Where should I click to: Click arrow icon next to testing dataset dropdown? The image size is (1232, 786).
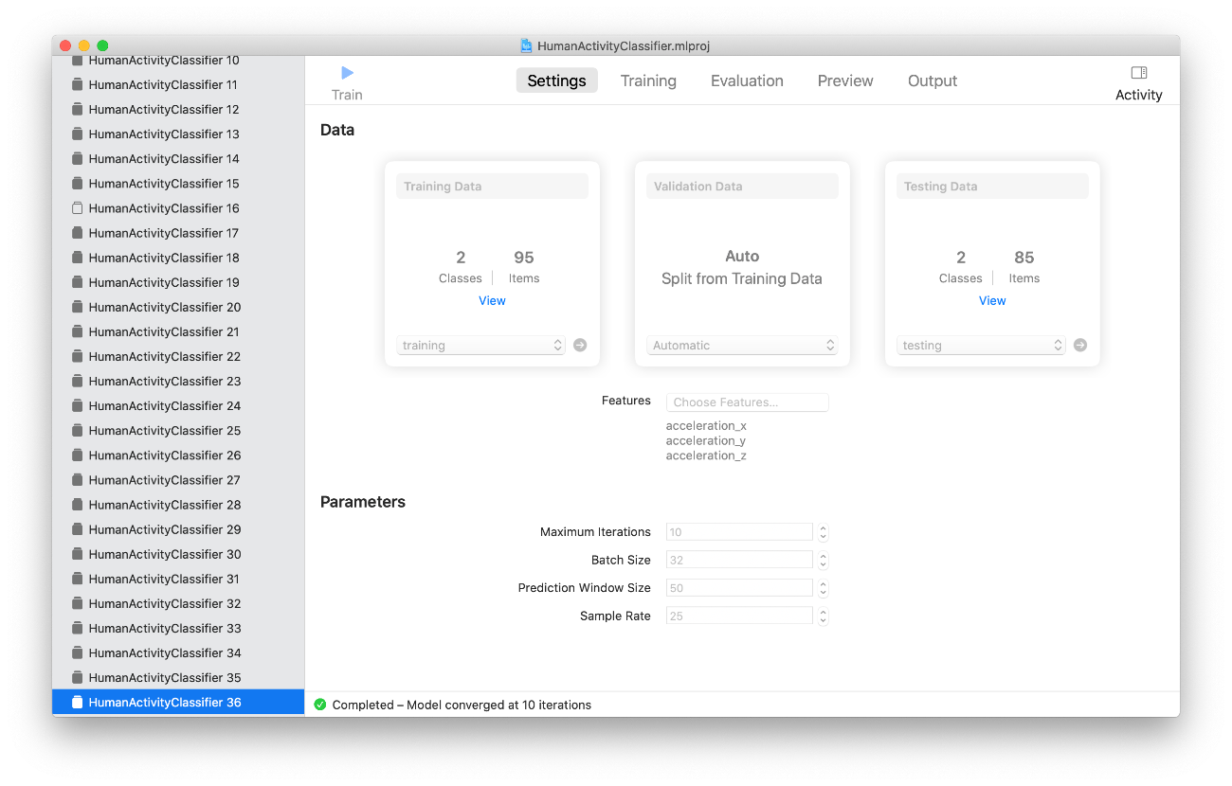click(x=1080, y=346)
